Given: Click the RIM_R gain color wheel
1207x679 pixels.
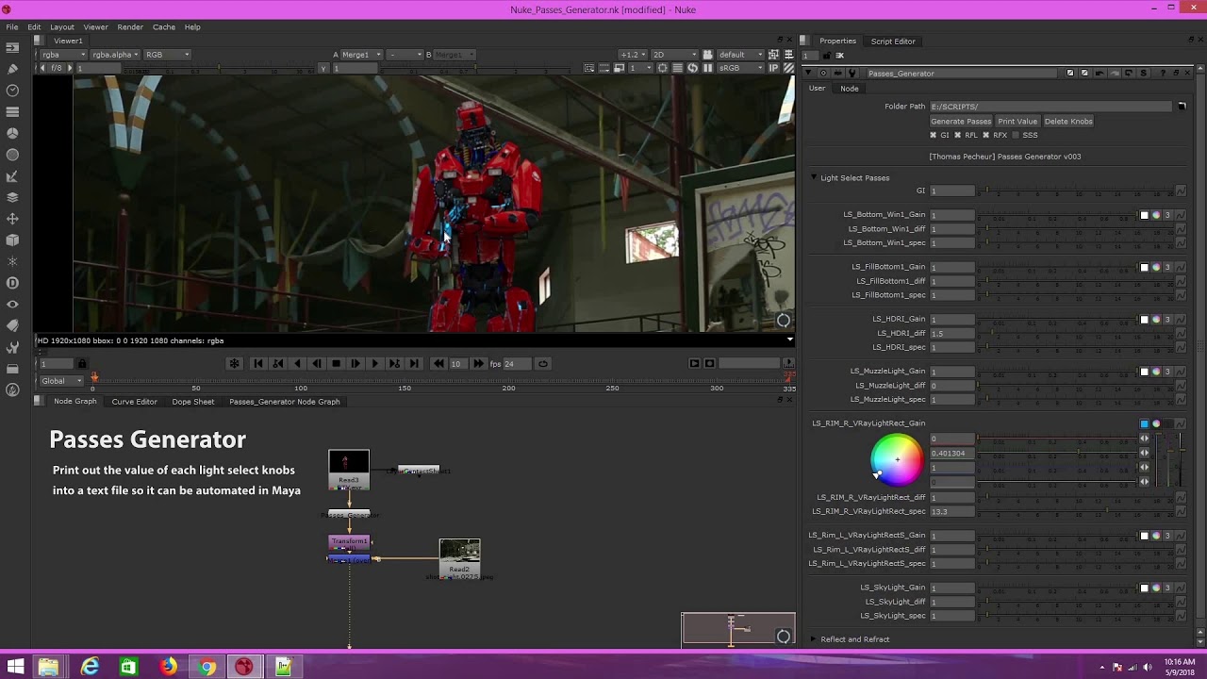Looking at the screenshot, I should point(897,460).
